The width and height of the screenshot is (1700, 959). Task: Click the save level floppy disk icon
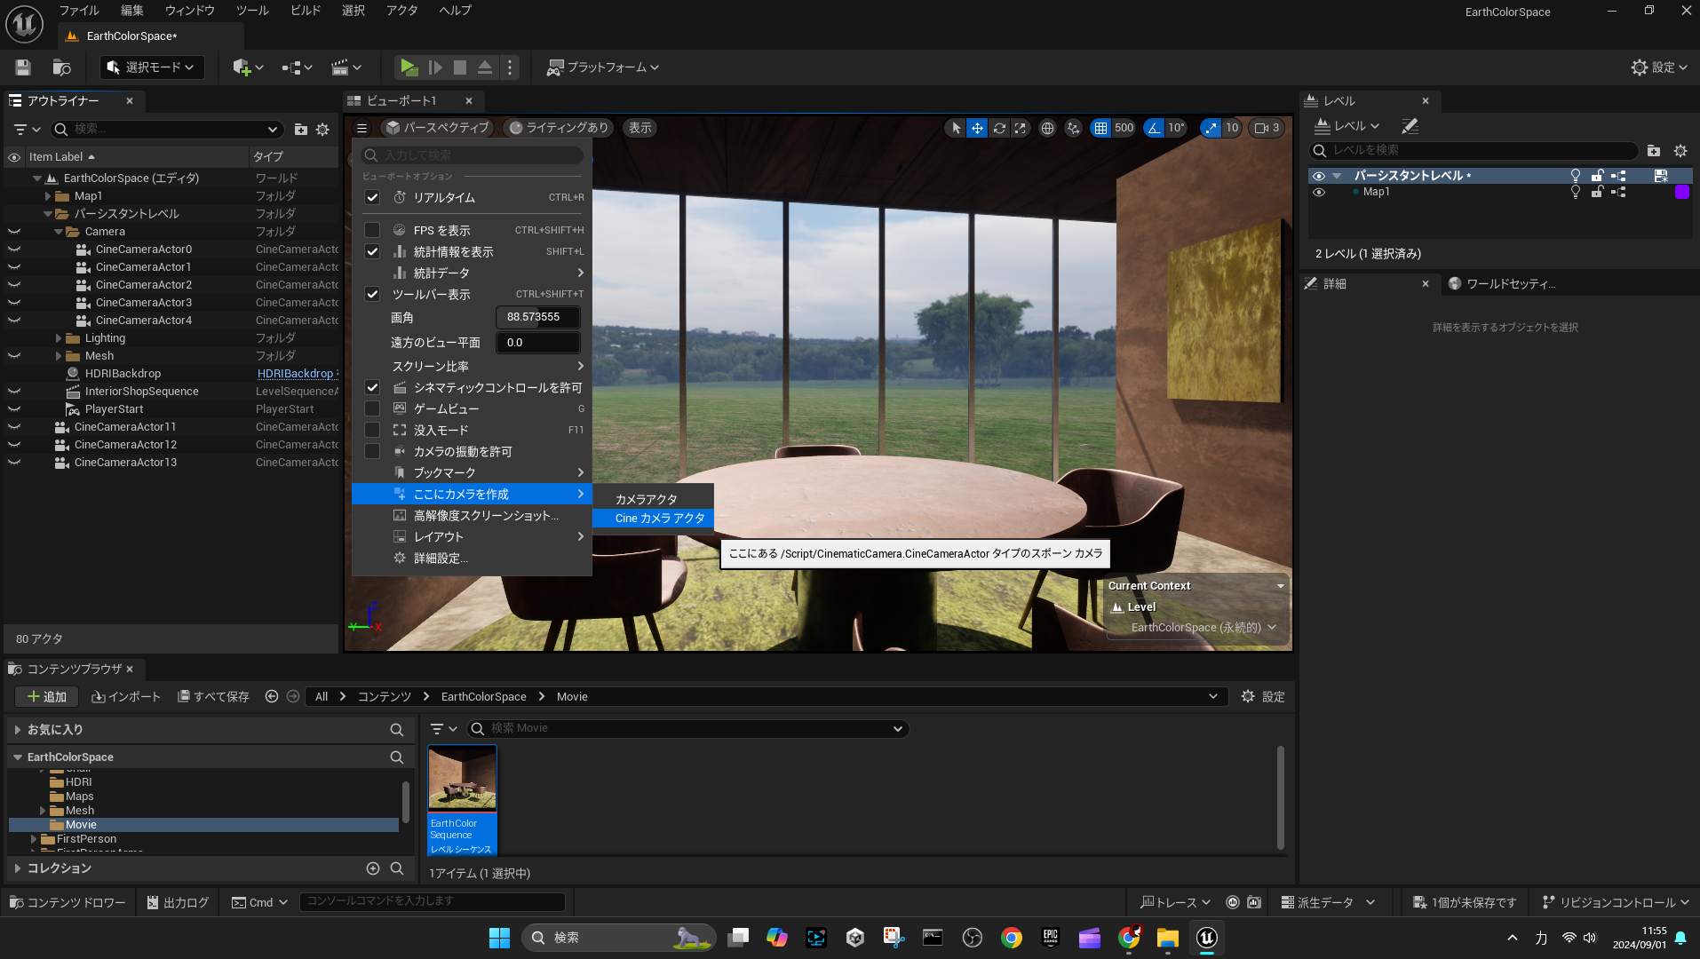23,67
